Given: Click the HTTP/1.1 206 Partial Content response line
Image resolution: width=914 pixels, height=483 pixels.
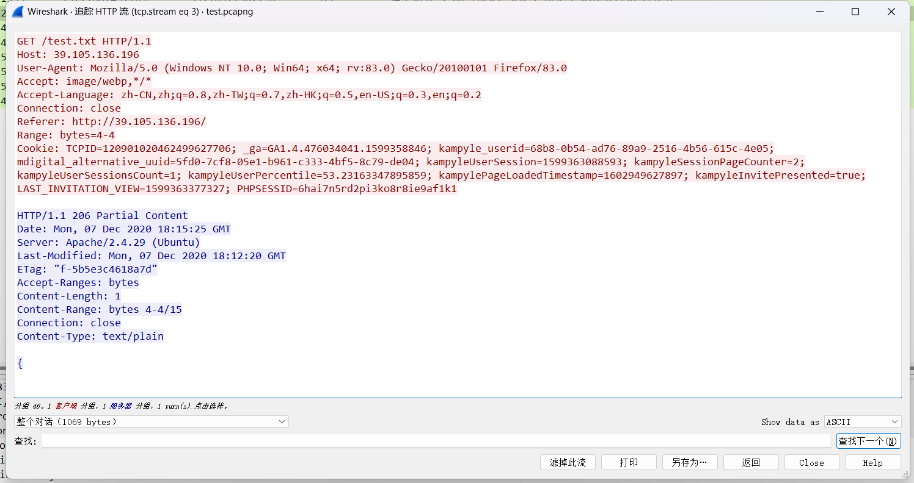Looking at the screenshot, I should [x=102, y=215].
